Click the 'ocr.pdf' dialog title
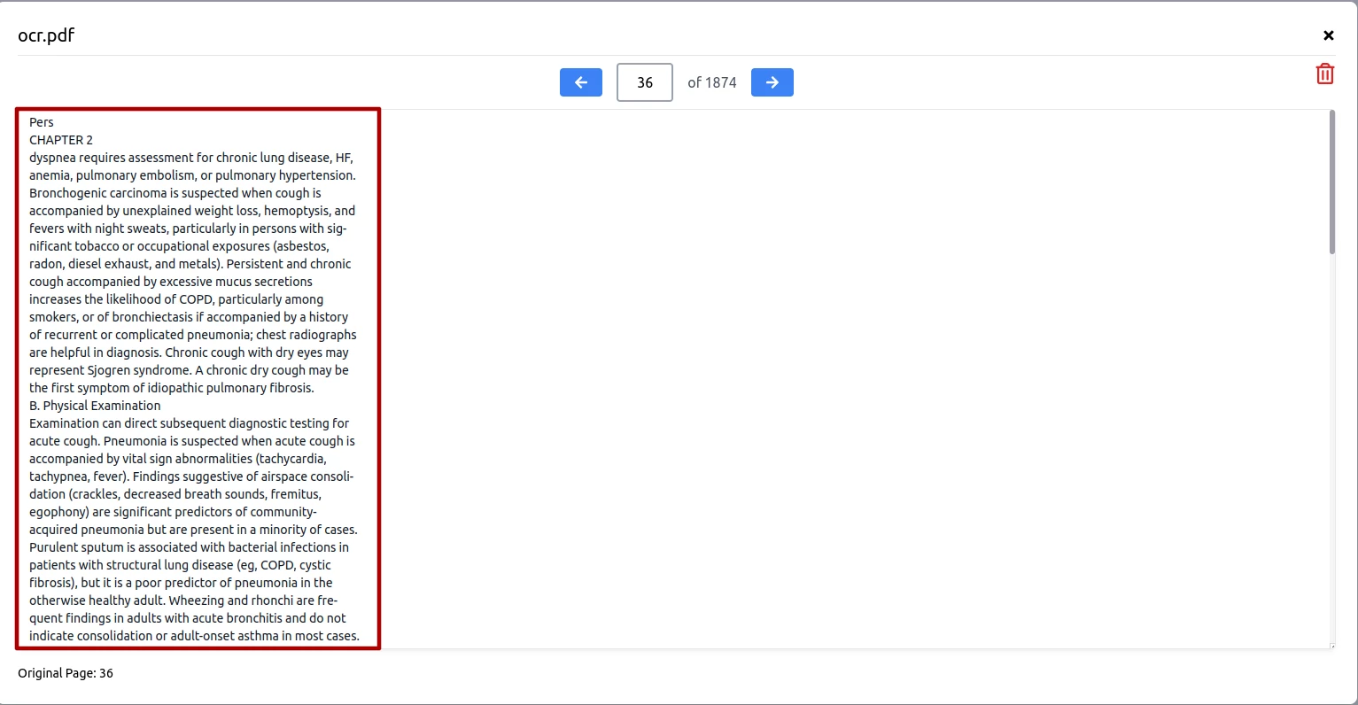Screen dimensions: 1358x705 click(x=46, y=35)
